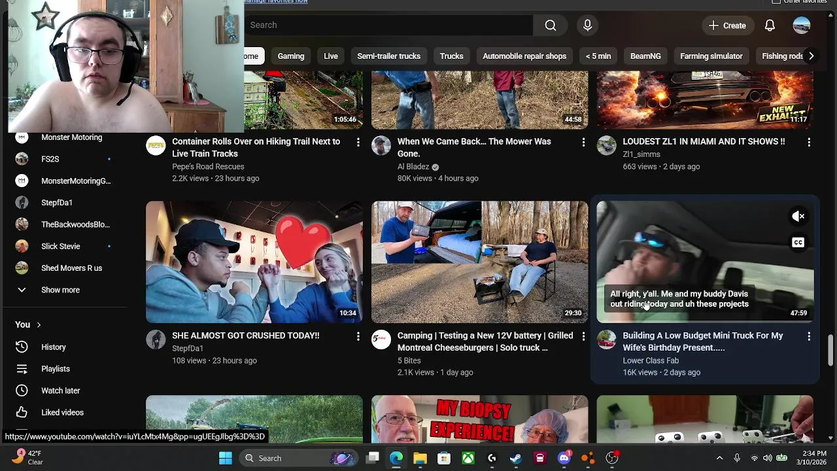Open Shed Movers R us subscription
The height and width of the screenshot is (471, 837).
click(x=64, y=268)
